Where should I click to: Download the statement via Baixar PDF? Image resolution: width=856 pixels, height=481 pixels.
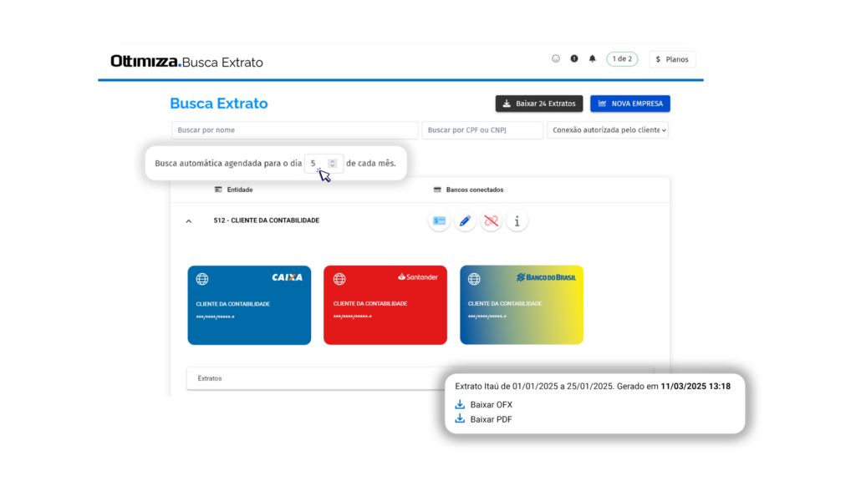[x=491, y=419]
